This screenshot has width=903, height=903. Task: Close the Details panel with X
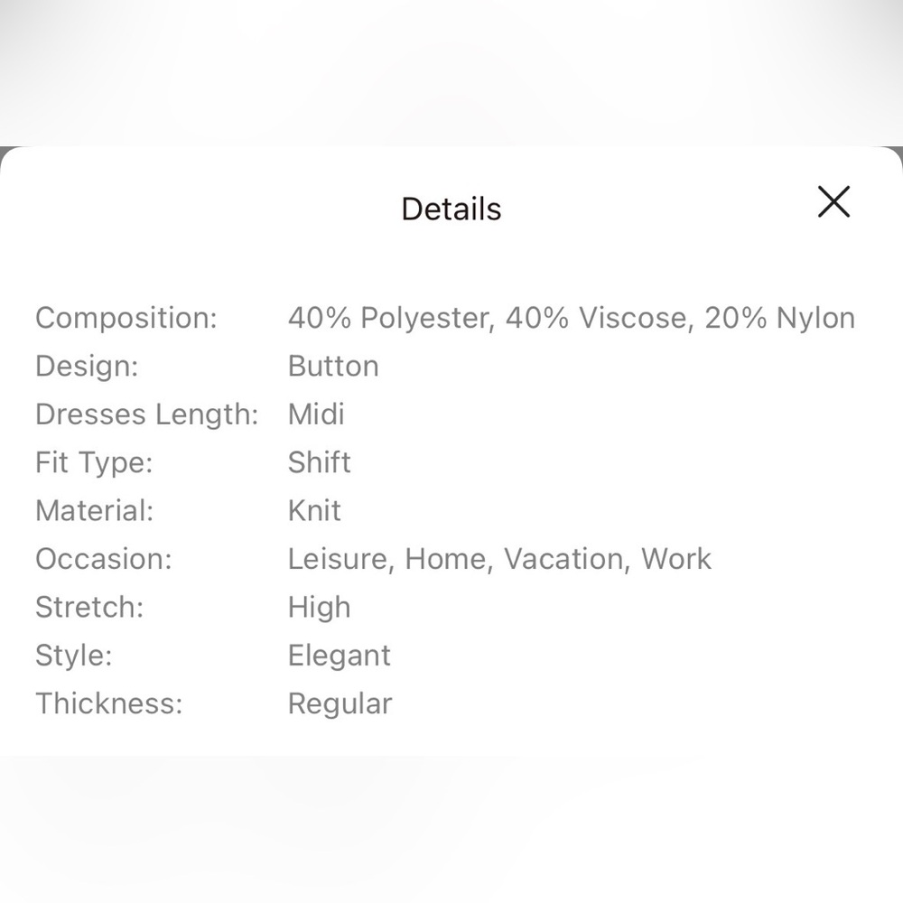(x=833, y=201)
